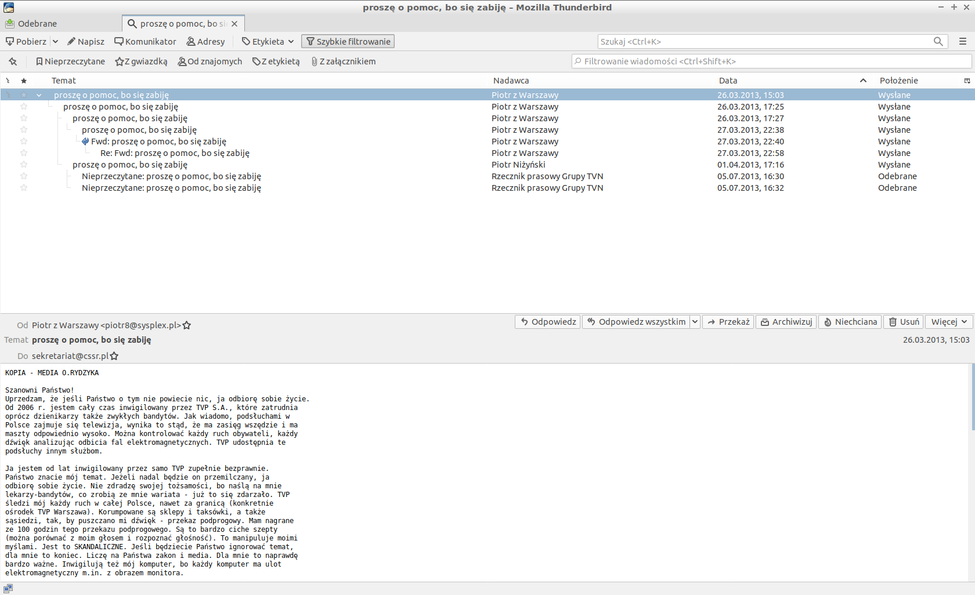Click the recipient address sekretariat@cssr.pl
Image resolution: width=975 pixels, height=595 pixels.
point(70,356)
